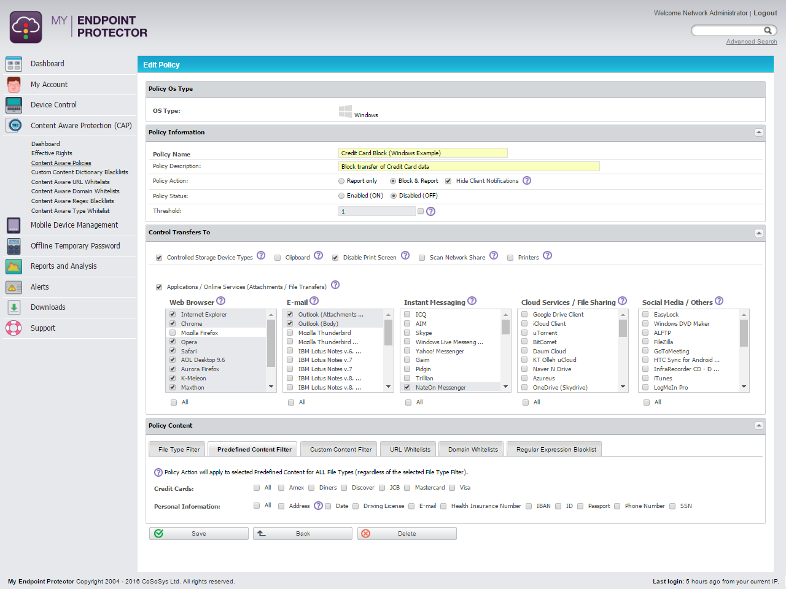Image resolution: width=786 pixels, height=589 pixels.
Task: Enable the Clipboard checkbox
Action: click(x=278, y=258)
